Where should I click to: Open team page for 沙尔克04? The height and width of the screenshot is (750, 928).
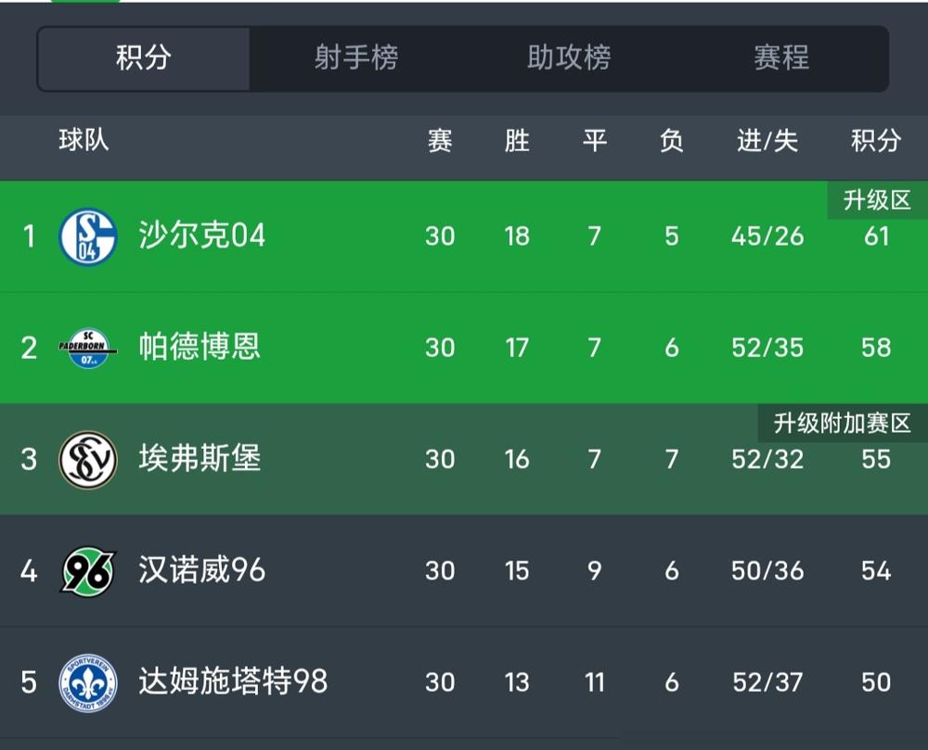202,235
